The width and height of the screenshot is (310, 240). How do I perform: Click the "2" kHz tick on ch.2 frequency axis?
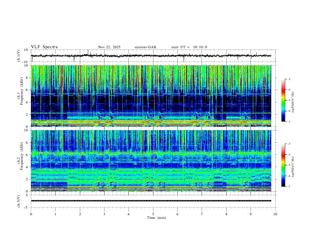[27, 179]
